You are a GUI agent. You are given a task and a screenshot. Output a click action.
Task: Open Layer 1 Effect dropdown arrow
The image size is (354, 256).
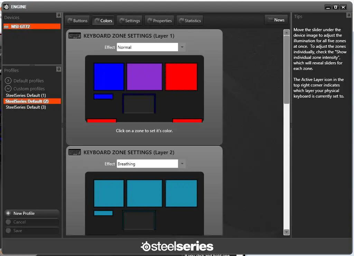(x=182, y=47)
